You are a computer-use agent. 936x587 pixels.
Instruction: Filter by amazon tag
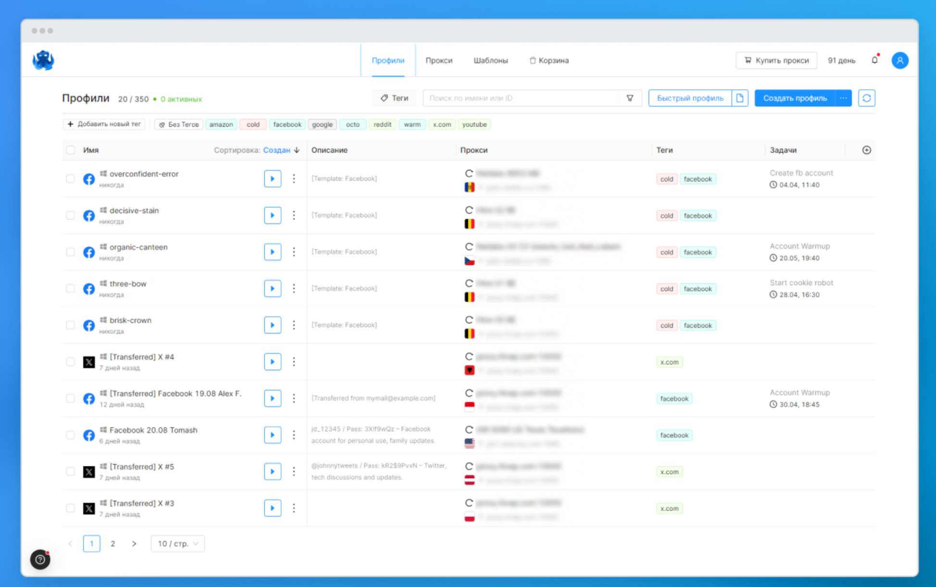[x=221, y=124]
